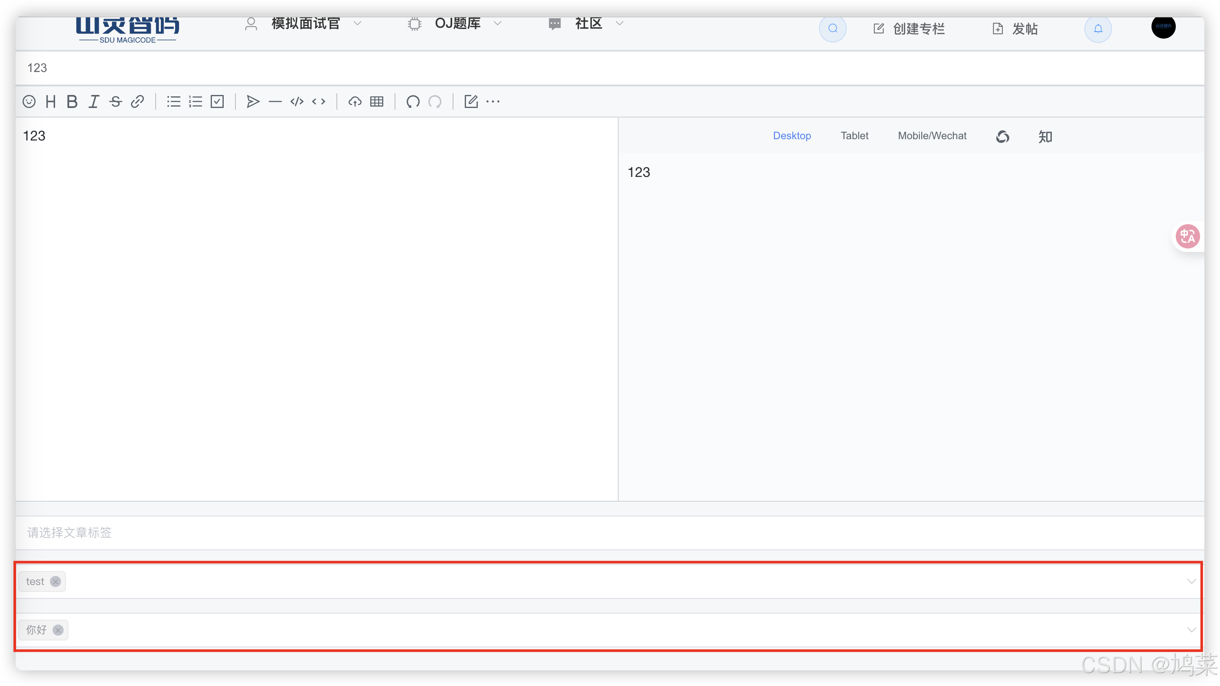Apply strikethrough formatting

point(116,101)
